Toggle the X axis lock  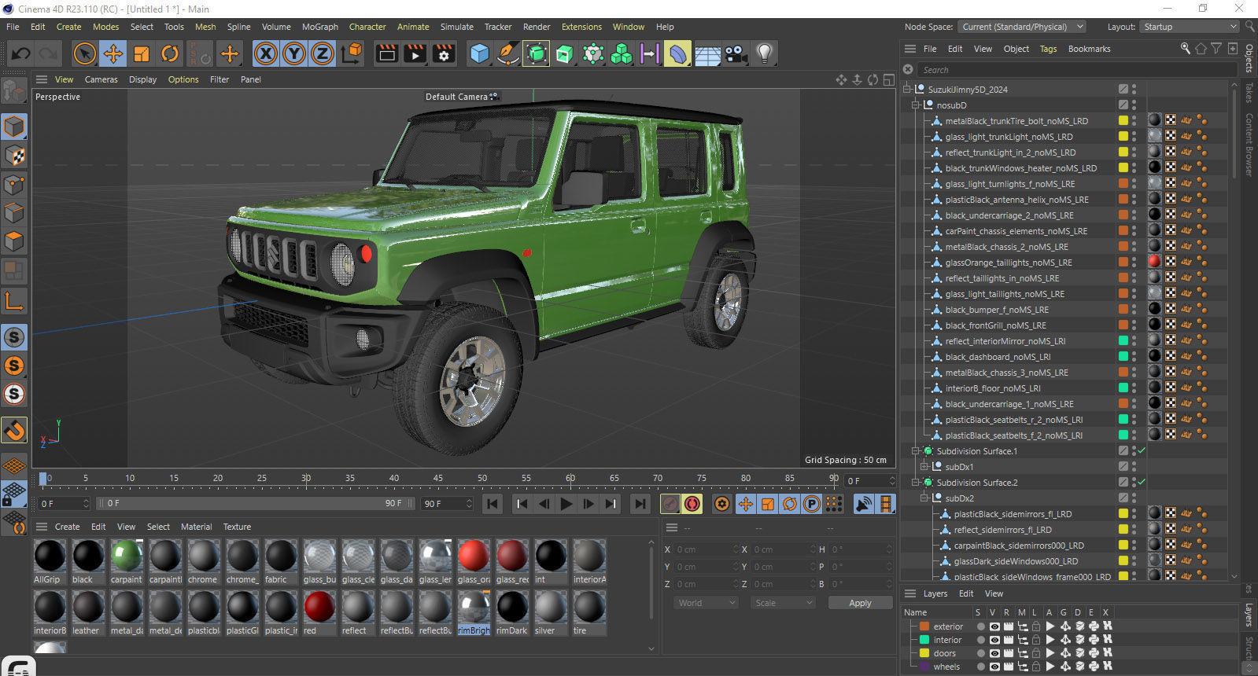266,53
